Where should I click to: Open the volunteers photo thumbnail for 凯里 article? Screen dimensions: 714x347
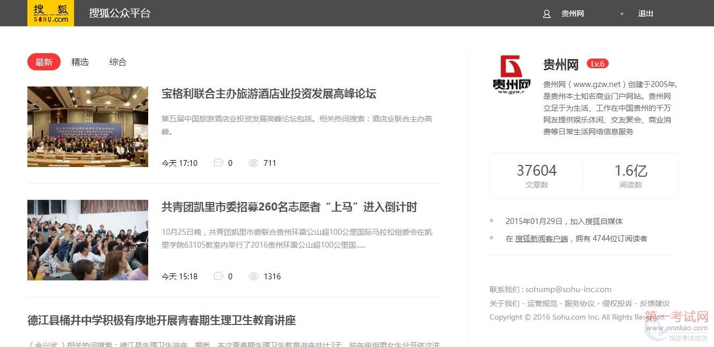pyautogui.click(x=88, y=240)
